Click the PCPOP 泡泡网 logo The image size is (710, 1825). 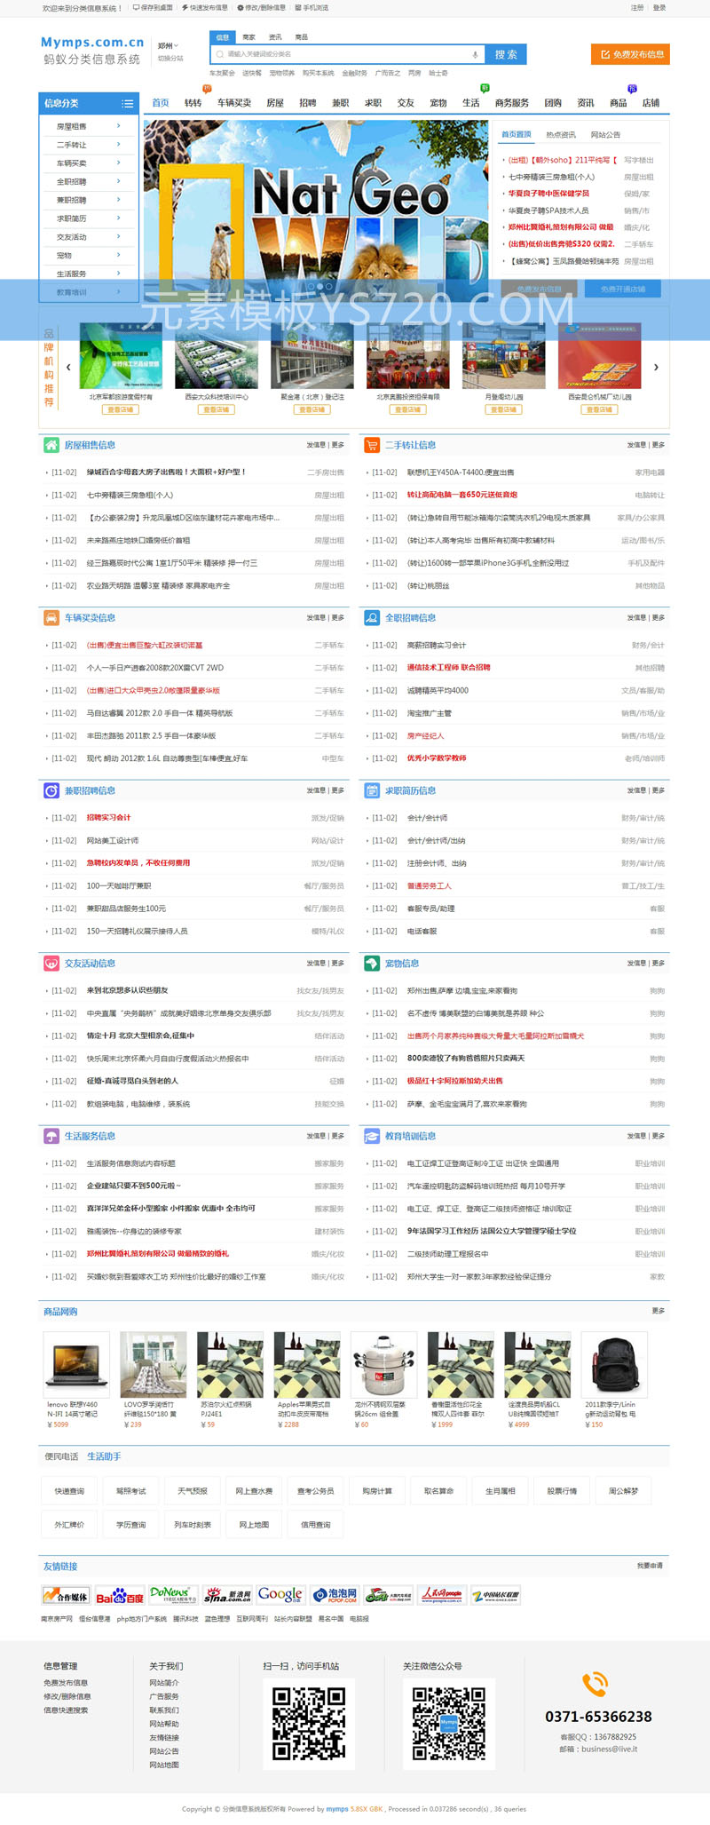pos(335,1596)
